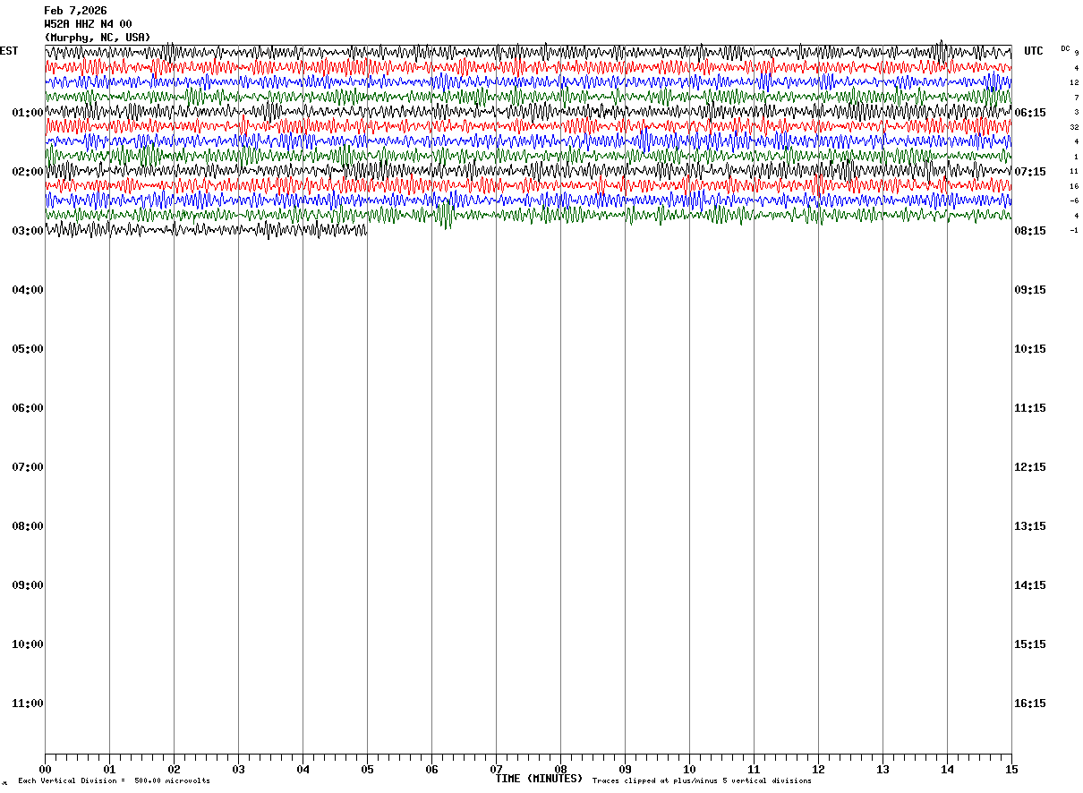
Task: Click the location label "(Murphy, NC, USA)"
Action: (98, 38)
